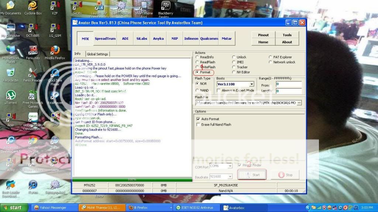Viewport: 378px width, 212px height.
Task: Switch to the Global Settings tab
Action: [97, 54]
